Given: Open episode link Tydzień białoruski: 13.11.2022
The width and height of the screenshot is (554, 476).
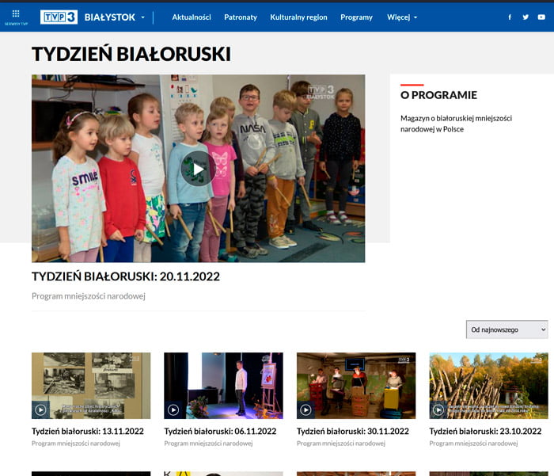Looking at the screenshot, I should 87,431.
